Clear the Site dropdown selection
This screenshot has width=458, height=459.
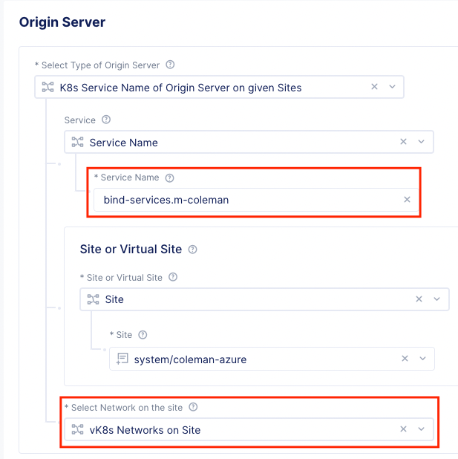419,299
